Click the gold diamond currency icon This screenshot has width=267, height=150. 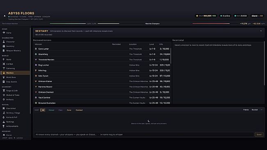click(x=197, y=16)
